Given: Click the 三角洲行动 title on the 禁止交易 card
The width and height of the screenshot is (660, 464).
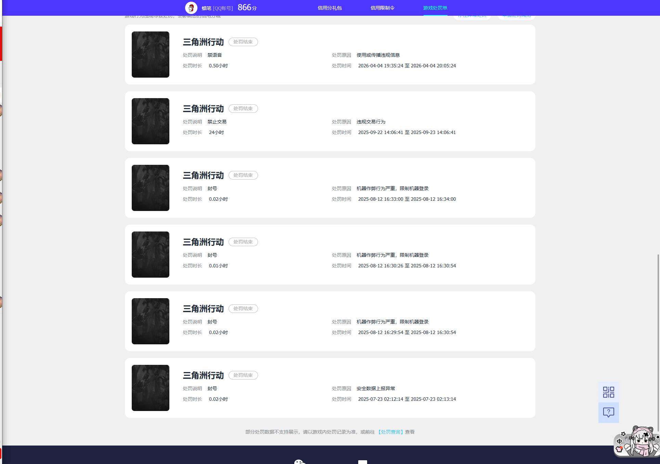Looking at the screenshot, I should [203, 109].
